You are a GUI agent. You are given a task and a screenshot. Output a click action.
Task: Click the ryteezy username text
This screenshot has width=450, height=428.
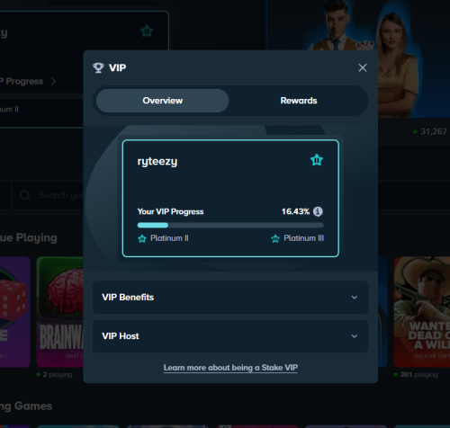point(157,162)
